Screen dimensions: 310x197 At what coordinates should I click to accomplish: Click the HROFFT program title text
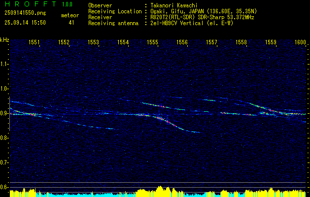[x=31, y=4]
